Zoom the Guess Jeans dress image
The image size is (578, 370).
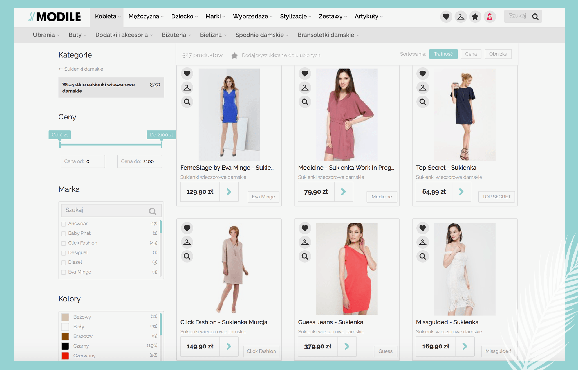point(305,256)
